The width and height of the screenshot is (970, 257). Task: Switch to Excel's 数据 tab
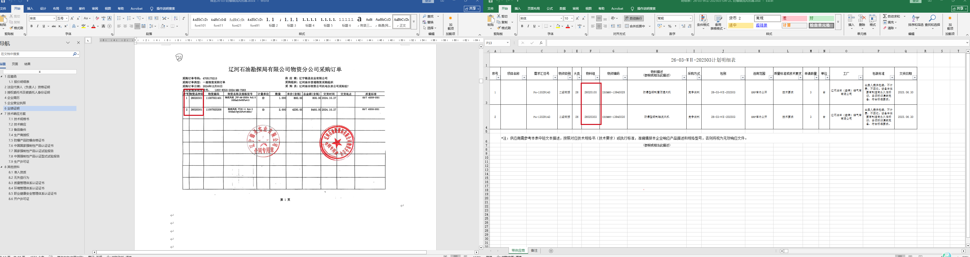(x=562, y=9)
